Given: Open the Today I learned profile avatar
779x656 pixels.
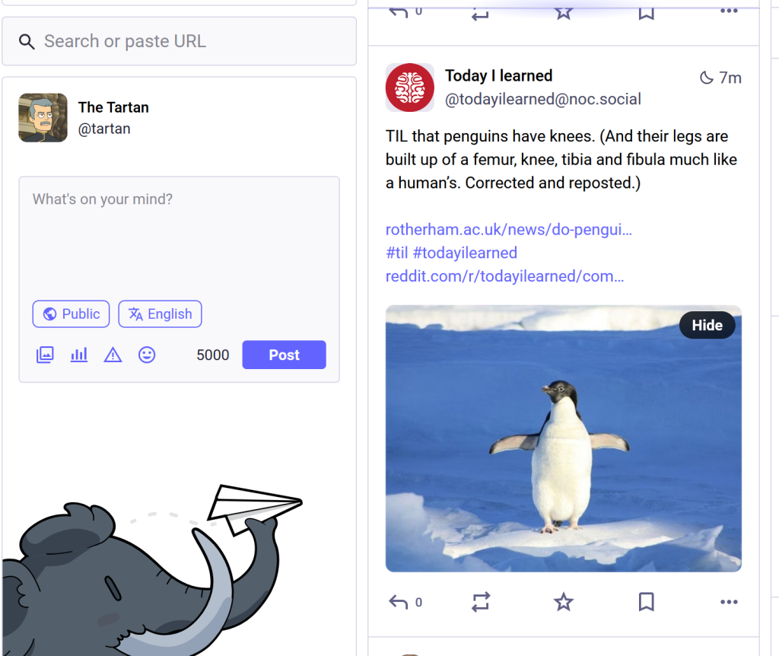Looking at the screenshot, I should coord(409,88).
